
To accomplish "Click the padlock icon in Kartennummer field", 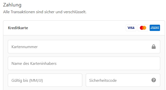I will (154, 47).
